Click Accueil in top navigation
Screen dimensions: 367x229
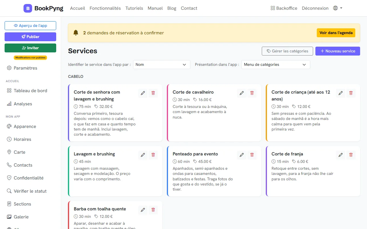coord(78,8)
